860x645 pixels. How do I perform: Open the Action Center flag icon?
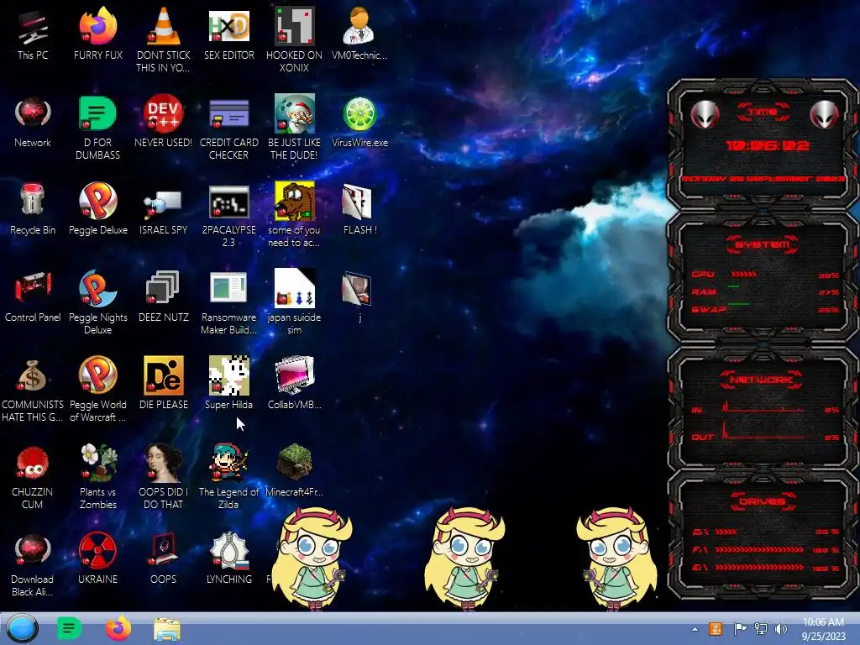point(739,628)
